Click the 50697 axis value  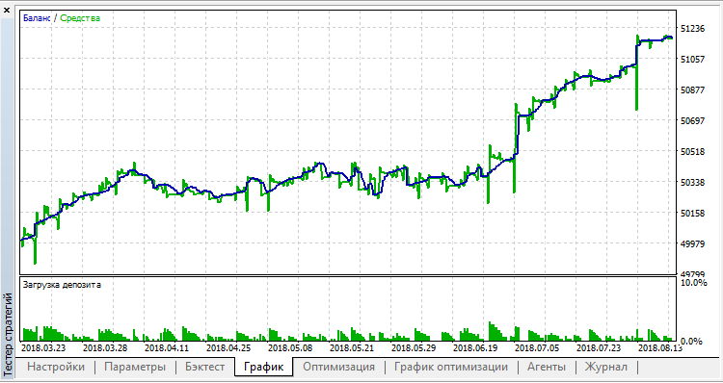pos(692,120)
